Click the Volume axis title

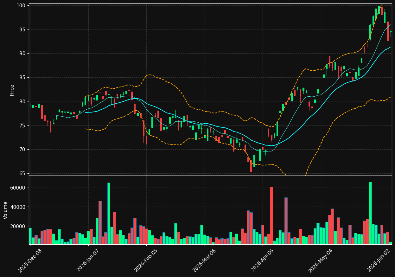6,210
